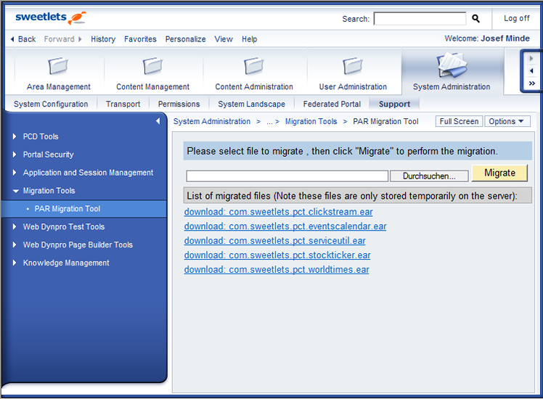
Task: Open Area Management folder icon
Action: coord(58,66)
